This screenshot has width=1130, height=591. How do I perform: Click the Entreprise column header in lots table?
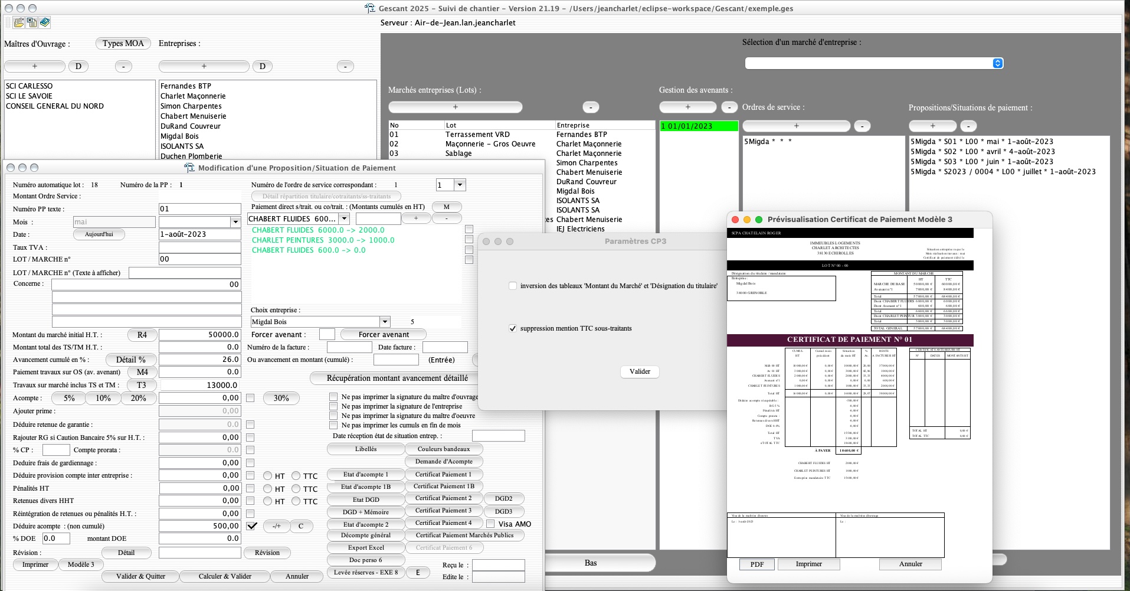(605, 125)
